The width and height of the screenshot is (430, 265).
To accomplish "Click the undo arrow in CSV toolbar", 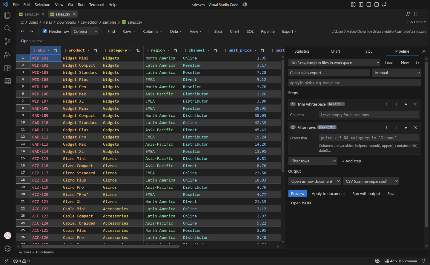I will (22, 31).
